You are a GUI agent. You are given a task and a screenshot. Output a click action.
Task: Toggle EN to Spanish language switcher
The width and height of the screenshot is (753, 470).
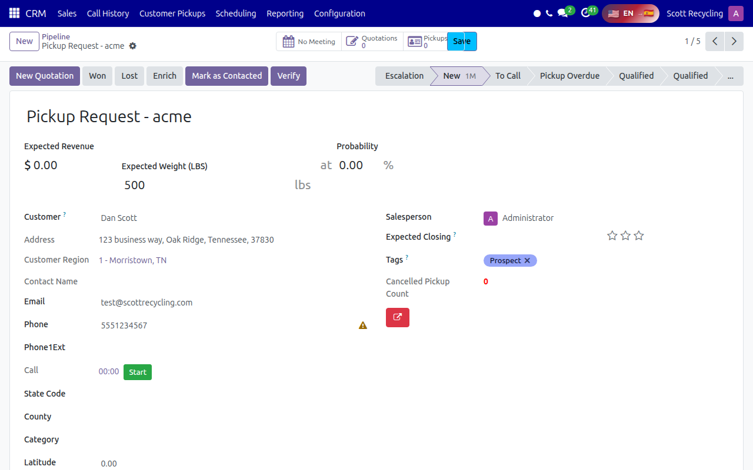[631, 13]
